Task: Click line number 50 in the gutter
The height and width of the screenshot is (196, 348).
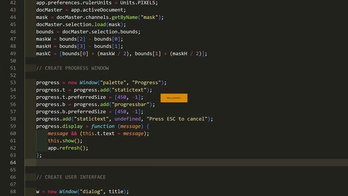Action: click(13, 60)
